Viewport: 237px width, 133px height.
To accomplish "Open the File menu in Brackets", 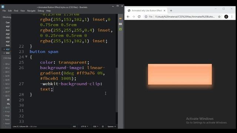I will 4,11.
